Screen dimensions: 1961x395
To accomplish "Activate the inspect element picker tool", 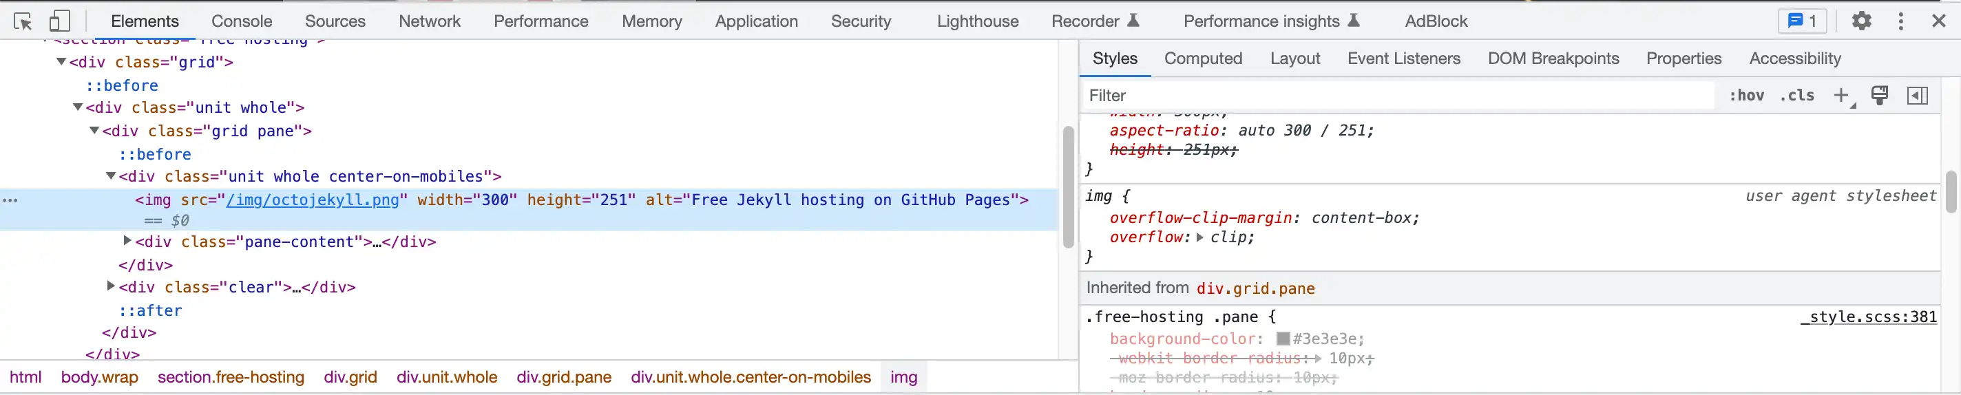I will tap(23, 21).
